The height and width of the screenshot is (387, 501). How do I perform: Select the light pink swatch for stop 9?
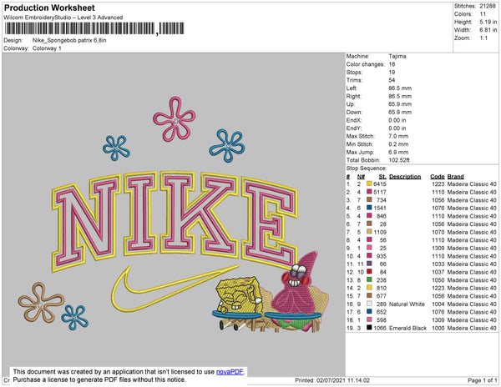pos(369,247)
